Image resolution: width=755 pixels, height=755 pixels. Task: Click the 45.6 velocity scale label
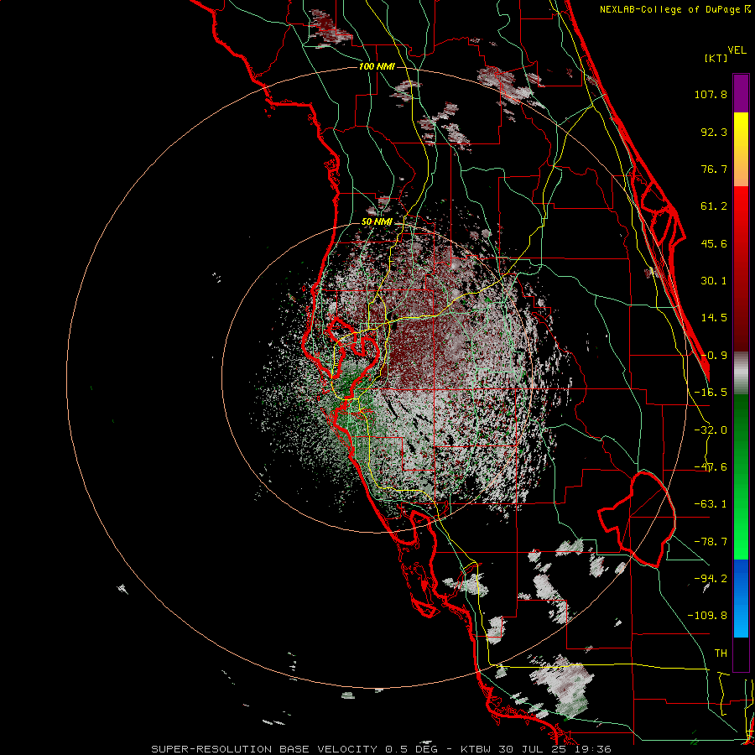tap(714, 243)
